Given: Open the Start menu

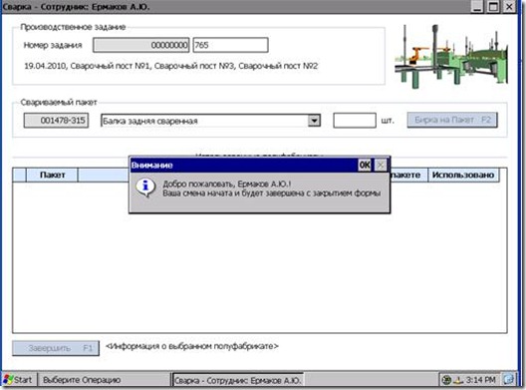Looking at the screenshot, I should [18, 380].
